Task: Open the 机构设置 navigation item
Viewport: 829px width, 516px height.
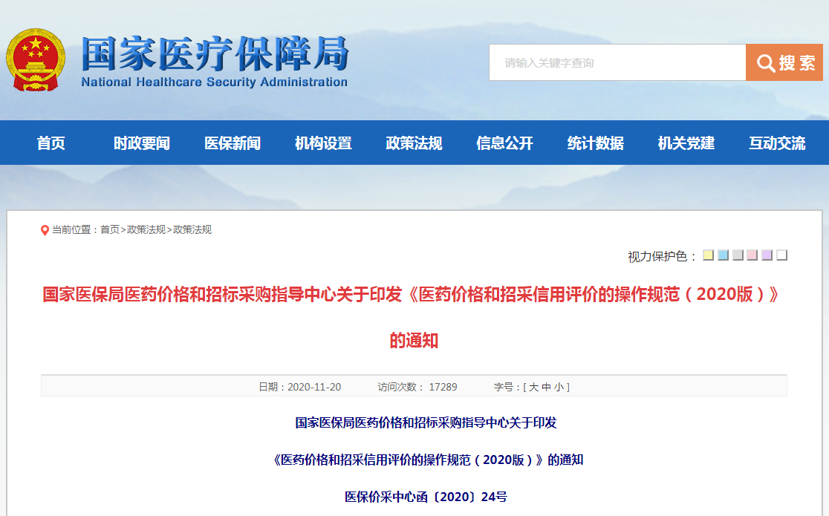Action: tap(323, 143)
